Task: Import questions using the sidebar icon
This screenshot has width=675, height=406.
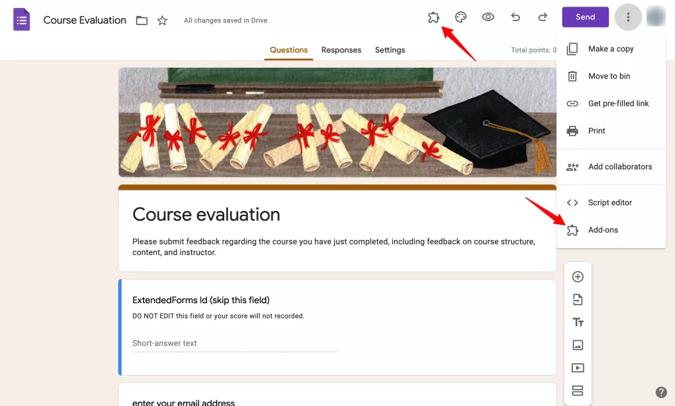Action: (x=577, y=300)
